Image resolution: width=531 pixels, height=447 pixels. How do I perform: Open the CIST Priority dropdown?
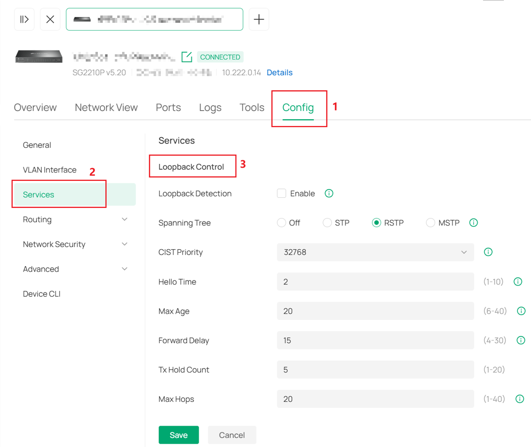pyautogui.click(x=375, y=252)
